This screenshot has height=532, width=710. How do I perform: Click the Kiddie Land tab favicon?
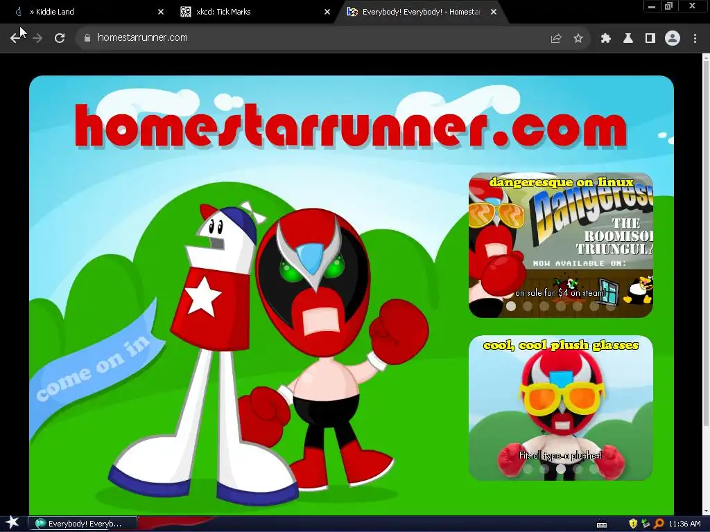click(19, 12)
